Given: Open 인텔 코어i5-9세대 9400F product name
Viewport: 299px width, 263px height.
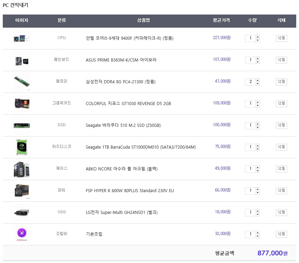Looking at the screenshot, I should point(130,38).
